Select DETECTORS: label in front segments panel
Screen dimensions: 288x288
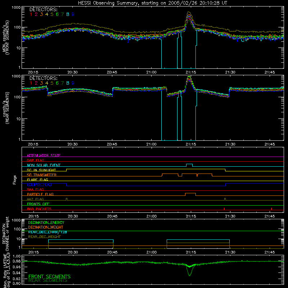point(43,9)
